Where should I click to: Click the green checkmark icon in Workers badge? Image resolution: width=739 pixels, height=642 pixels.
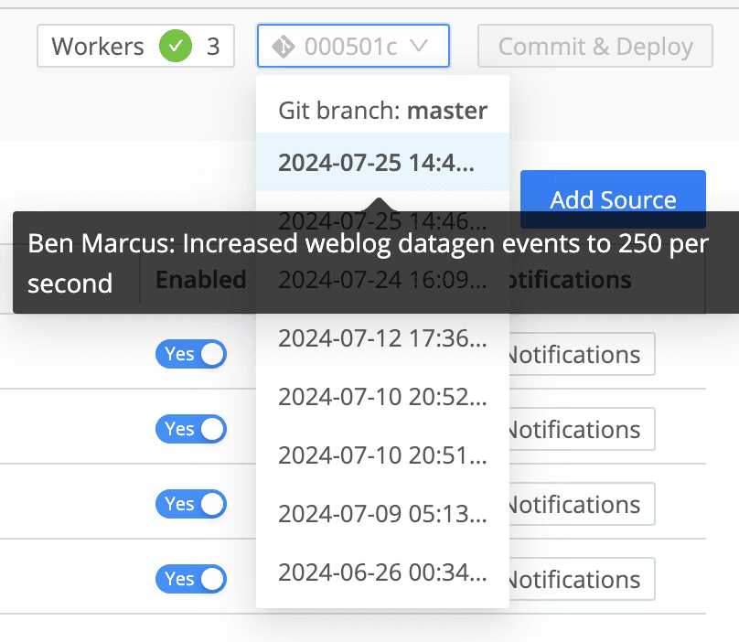175,47
